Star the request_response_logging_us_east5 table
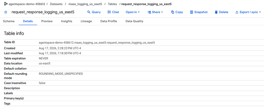Image resolution: width=264 pixels, height=108 pixels. coord(6,12)
